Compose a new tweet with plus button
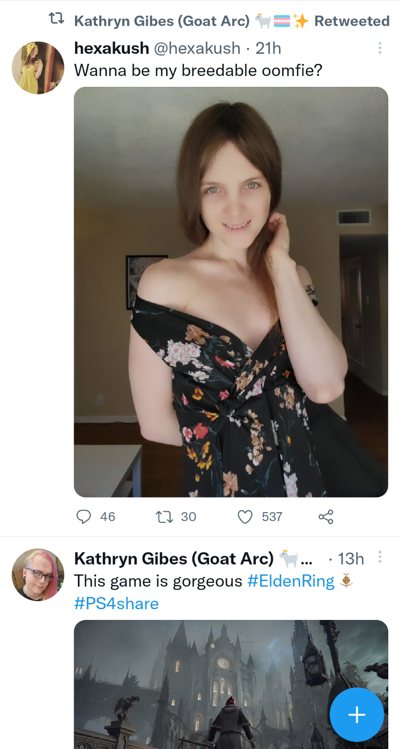Viewport: 400px width, 749px height. pyautogui.click(x=357, y=714)
